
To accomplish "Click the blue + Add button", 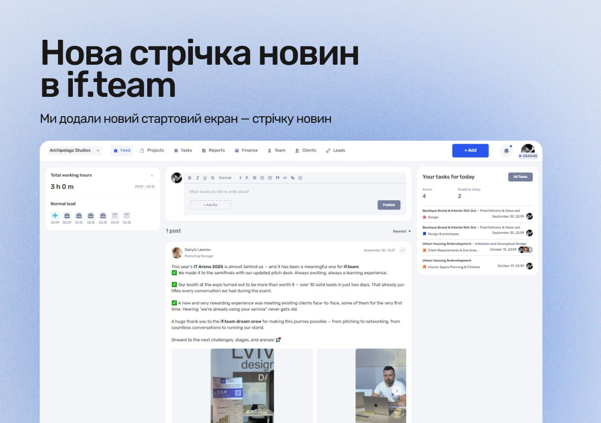I will [x=470, y=150].
